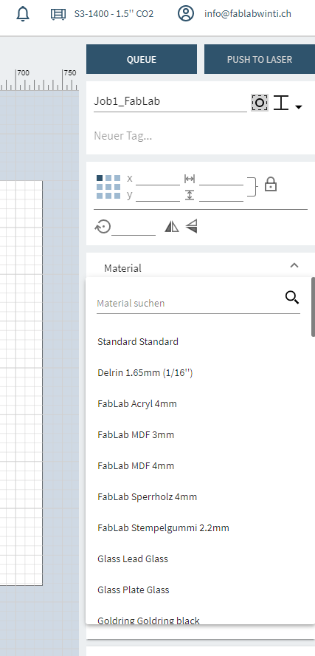This screenshot has width=315, height=656.
Task: Pick Delrin 1.65mm from material list
Action: [x=145, y=373]
